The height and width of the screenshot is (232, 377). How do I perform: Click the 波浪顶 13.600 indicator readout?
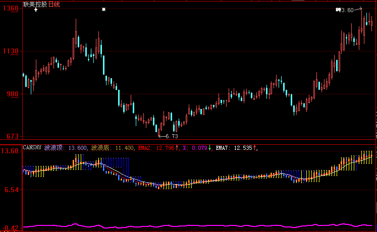(x=66, y=148)
